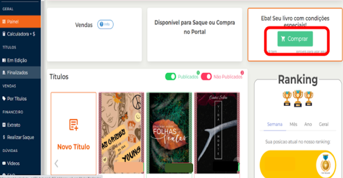Select the Geral ranking tab
Image resolution: width=343 pixels, height=178 pixels.
pyautogui.click(x=324, y=124)
